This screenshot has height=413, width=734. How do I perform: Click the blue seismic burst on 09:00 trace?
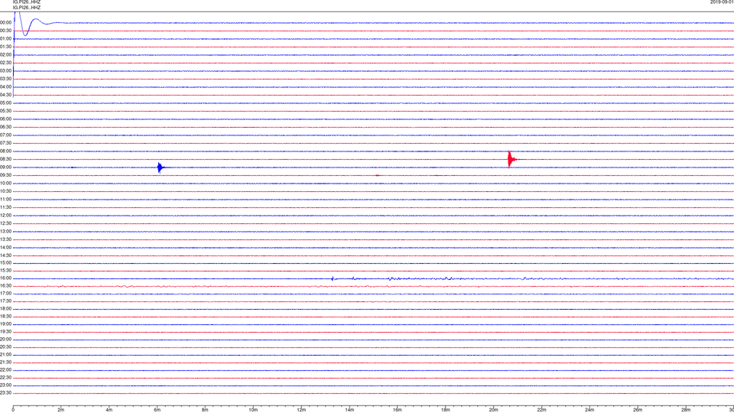(x=161, y=167)
